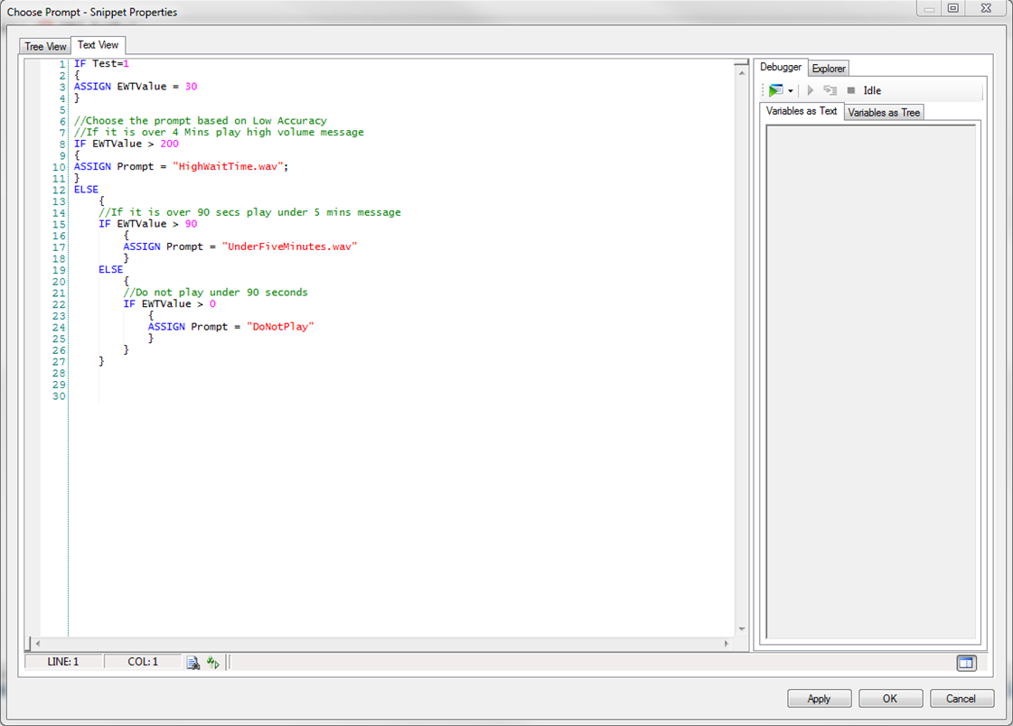Click the down arrow of the editor's vertical scrollbar
This screenshot has width=1013, height=726.
tap(742, 629)
